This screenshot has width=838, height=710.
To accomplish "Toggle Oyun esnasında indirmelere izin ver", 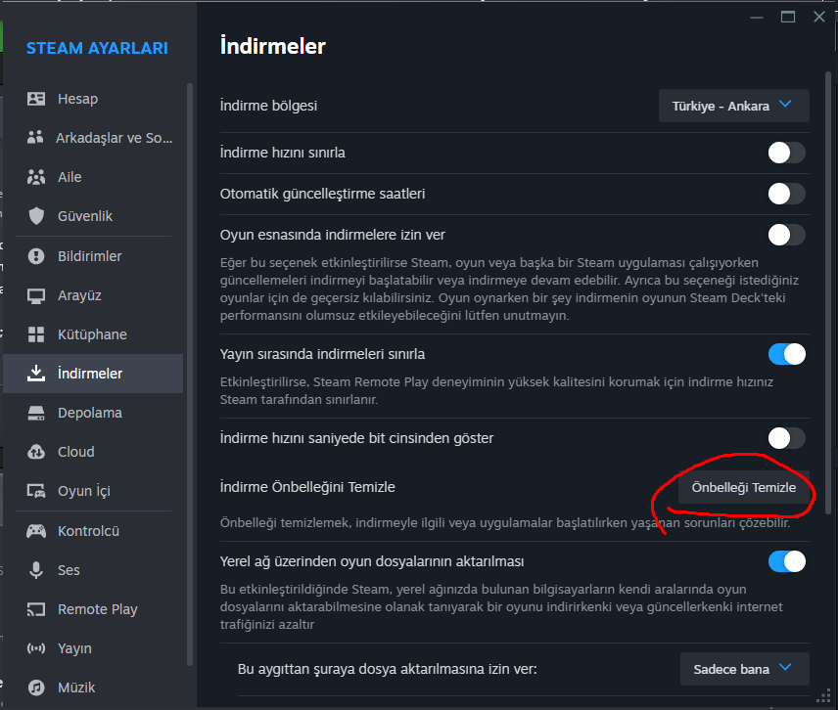I will tap(786, 235).
